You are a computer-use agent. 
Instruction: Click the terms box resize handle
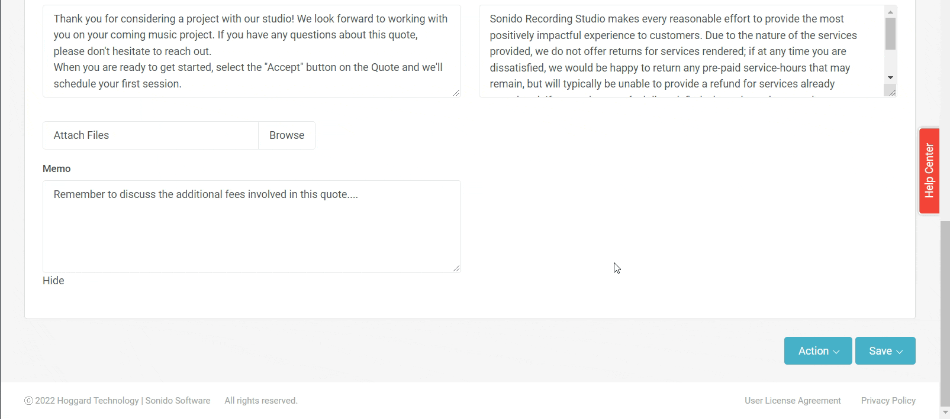coord(892,93)
